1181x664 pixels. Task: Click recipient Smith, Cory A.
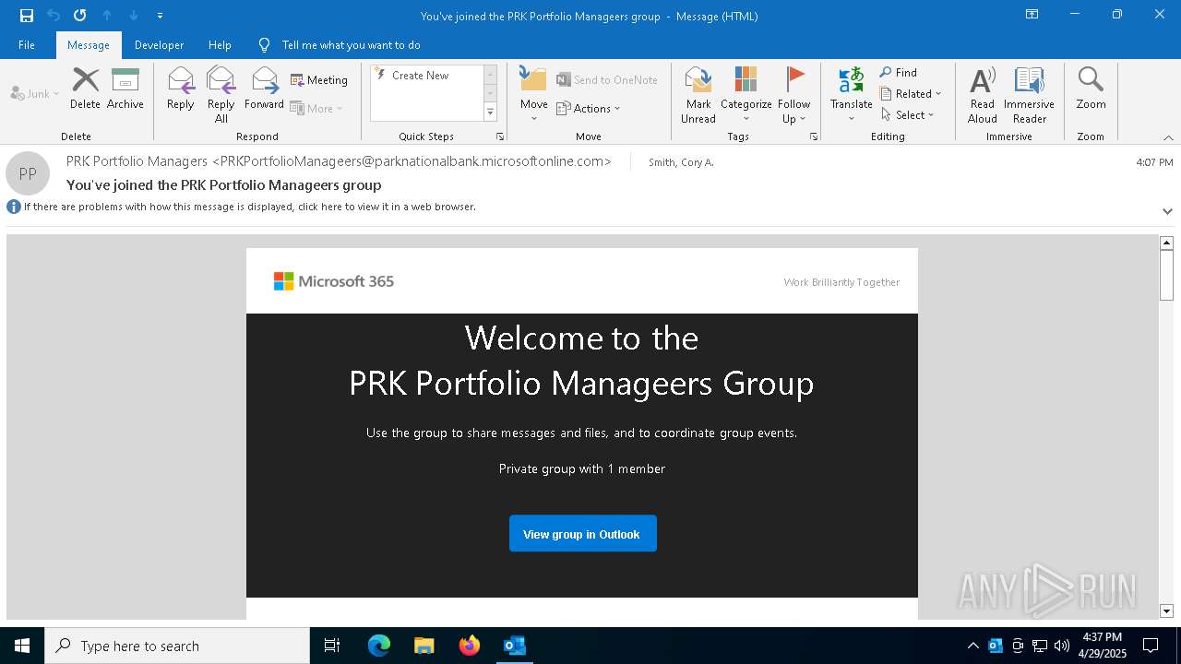click(x=681, y=162)
